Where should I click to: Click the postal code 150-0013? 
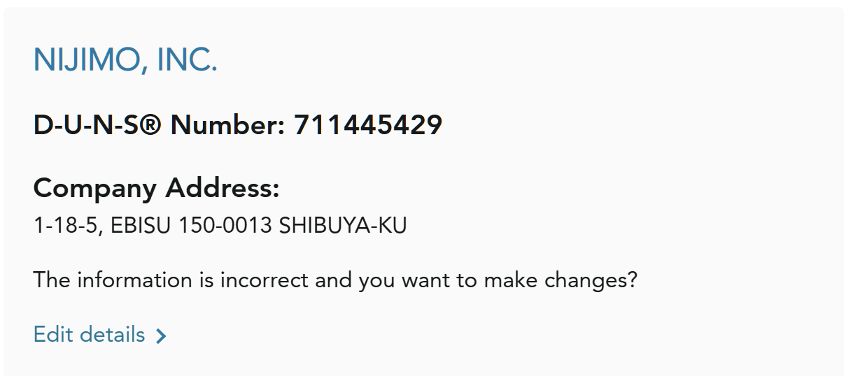click(225, 226)
